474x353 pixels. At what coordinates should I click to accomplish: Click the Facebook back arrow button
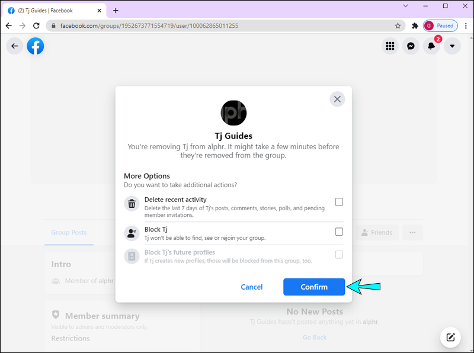(x=14, y=46)
